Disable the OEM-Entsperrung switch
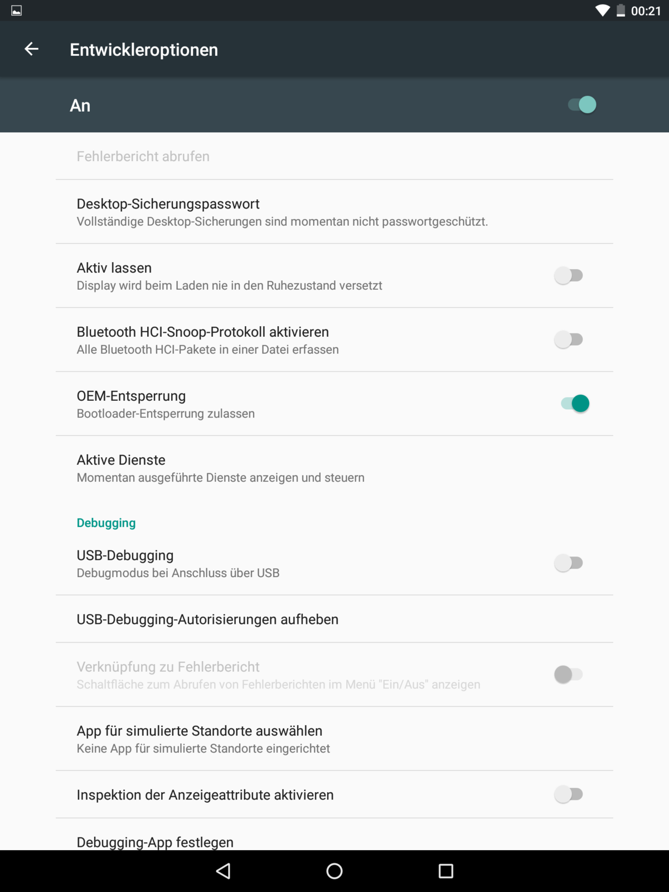 click(x=575, y=403)
